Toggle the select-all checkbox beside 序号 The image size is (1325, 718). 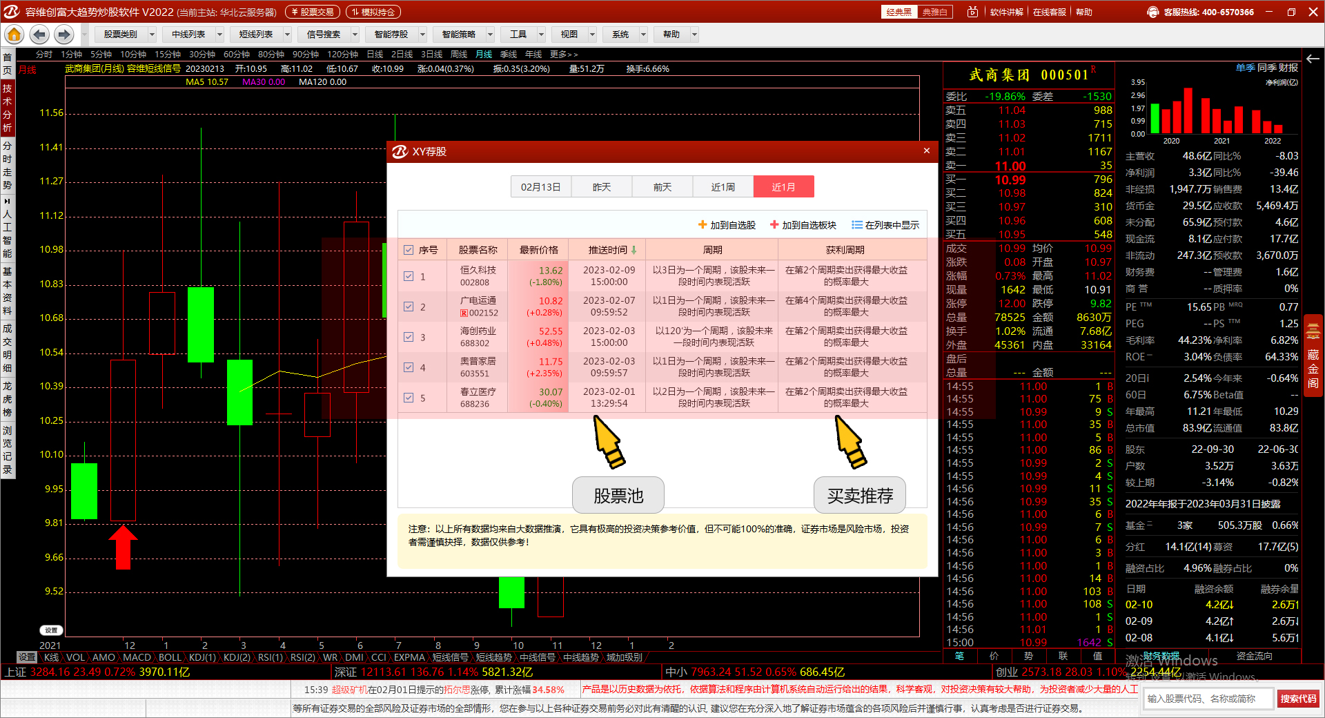(409, 250)
